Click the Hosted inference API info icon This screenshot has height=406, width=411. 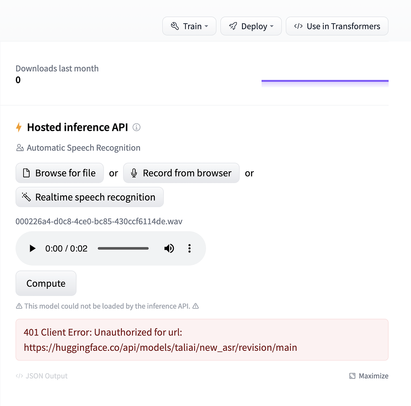pyautogui.click(x=137, y=127)
